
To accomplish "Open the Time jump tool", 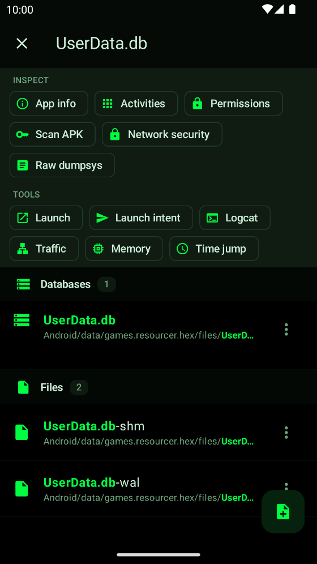I will (214, 249).
